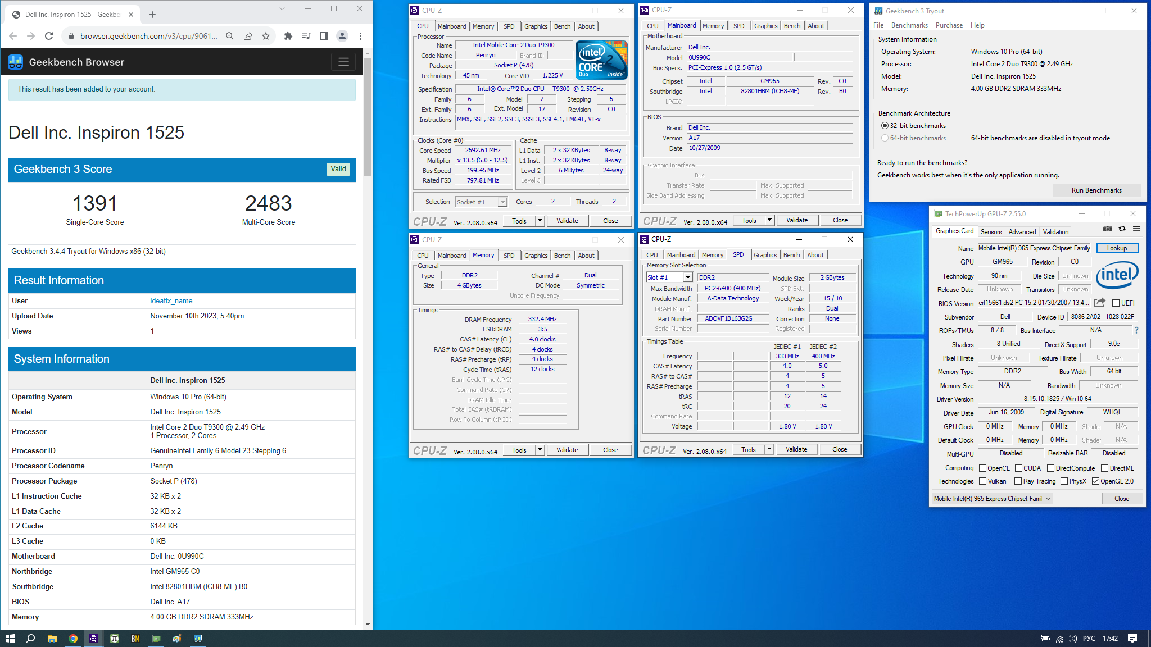This screenshot has width=1151, height=647.
Task: Switch to GPU-Z via its taskbar icon
Action: click(x=156, y=639)
